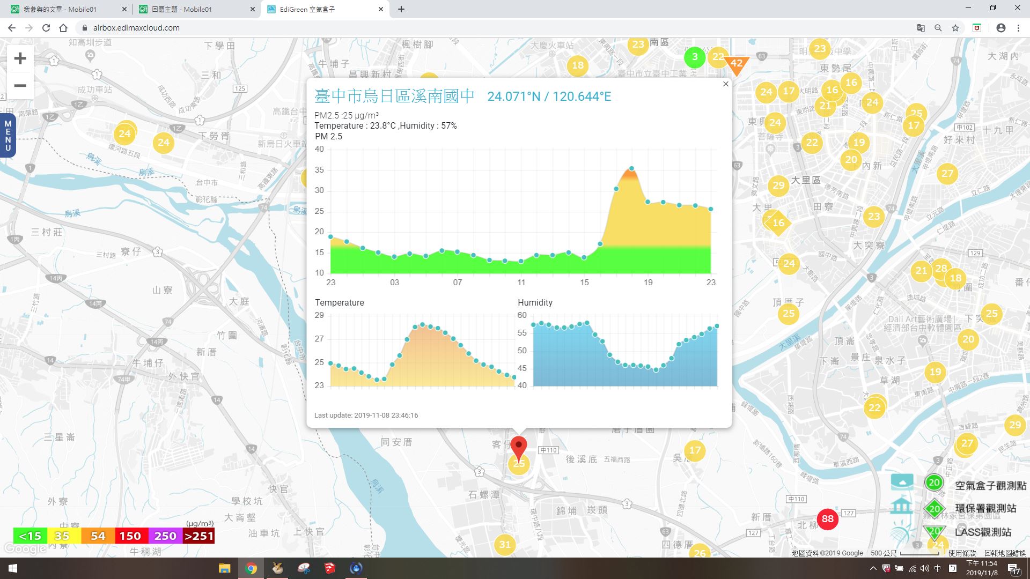Open the 使用條款 terms link
Viewport: 1030px width, 579px height.
[962, 553]
